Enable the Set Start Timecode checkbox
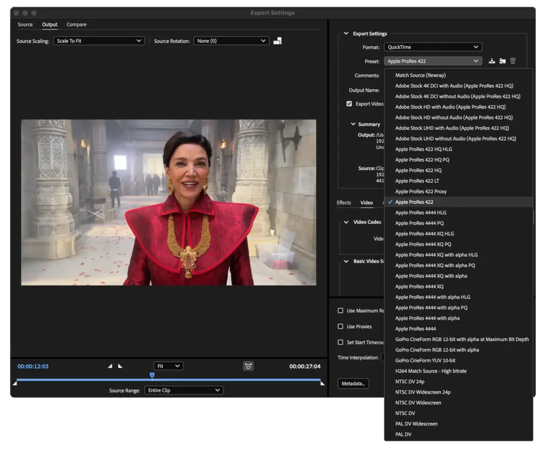This screenshot has width=545, height=450. coord(340,342)
